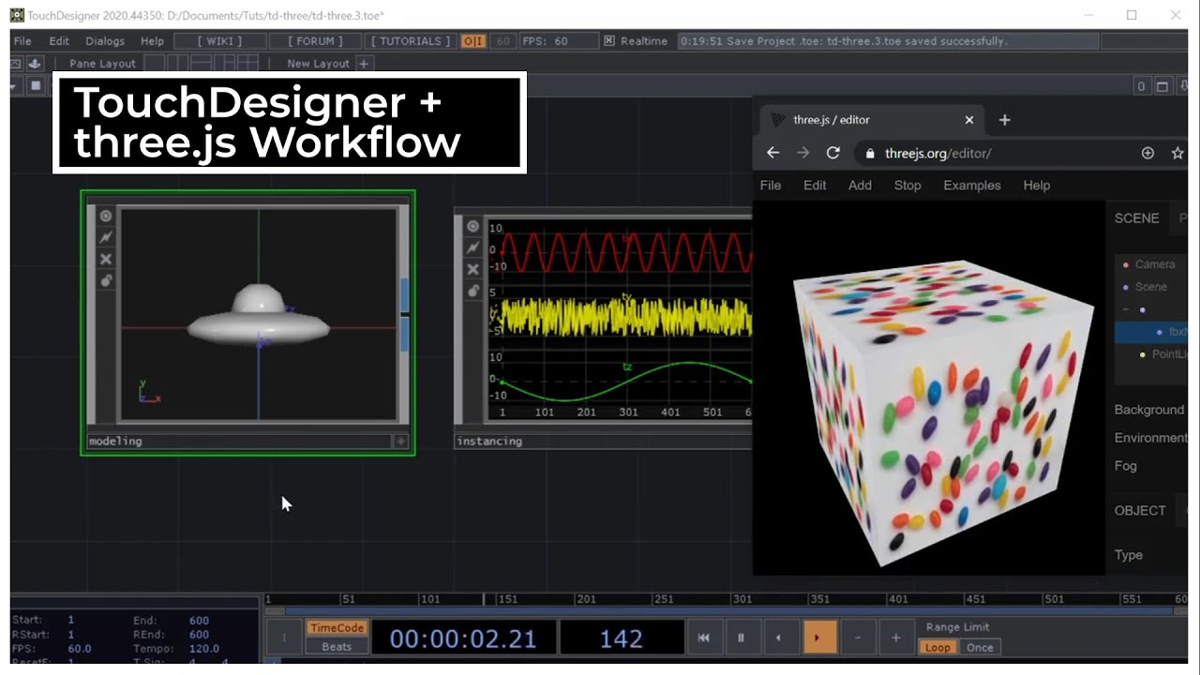Open the TouchDesigner Edit menu
1200x675 pixels.
[59, 41]
